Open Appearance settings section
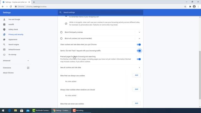The width and height of the screenshot is (201, 113). tap(13, 40)
